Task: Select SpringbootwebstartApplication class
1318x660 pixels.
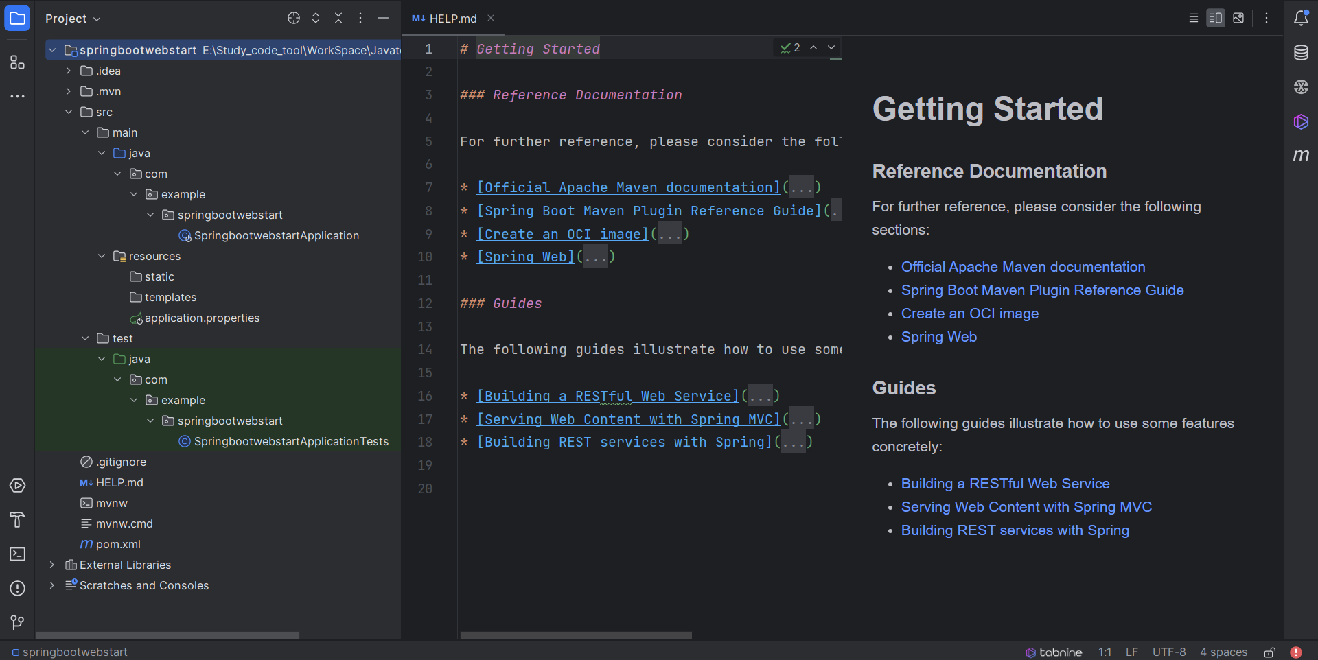Action: (x=269, y=235)
